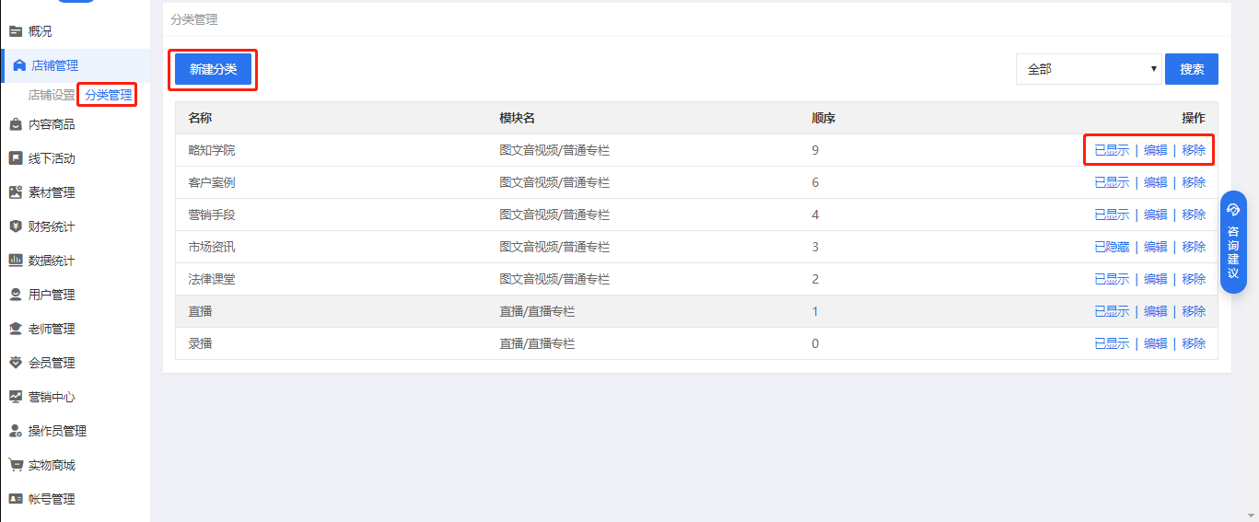
Task: Click the 操作员管理 operator icon
Action: [x=16, y=431]
